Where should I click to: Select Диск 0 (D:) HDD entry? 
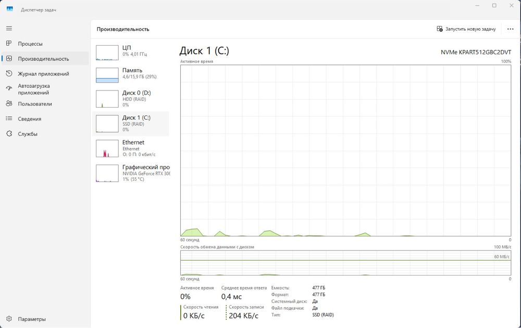(x=131, y=98)
